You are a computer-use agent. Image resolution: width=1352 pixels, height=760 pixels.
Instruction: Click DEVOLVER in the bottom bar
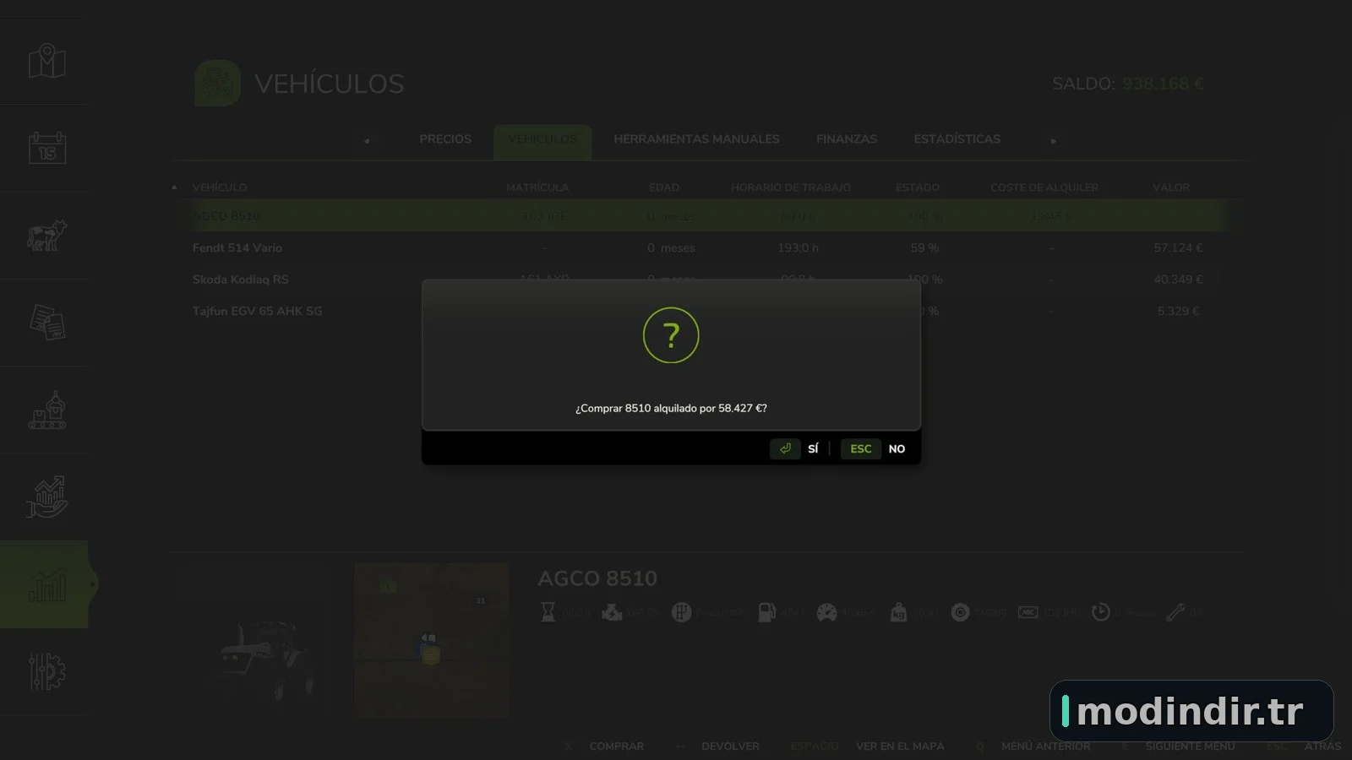(730, 746)
